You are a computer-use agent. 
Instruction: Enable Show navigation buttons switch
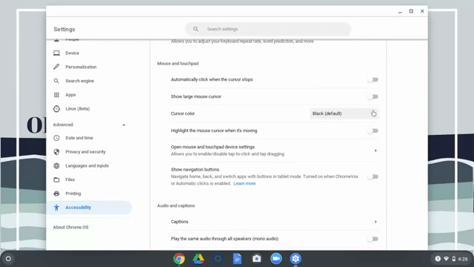coord(373,177)
